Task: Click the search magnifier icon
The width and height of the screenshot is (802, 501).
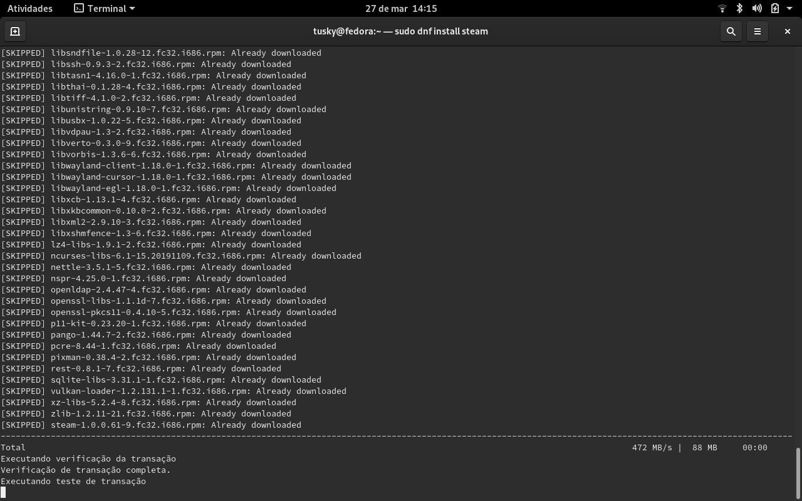Action: click(x=731, y=31)
